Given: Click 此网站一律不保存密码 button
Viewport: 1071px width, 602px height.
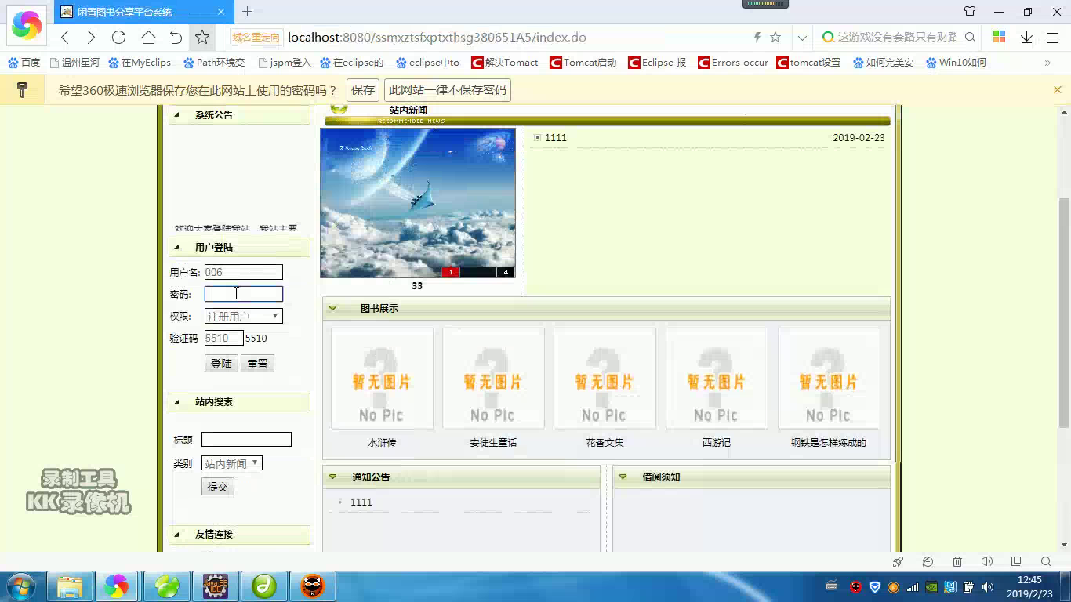Looking at the screenshot, I should pos(448,90).
